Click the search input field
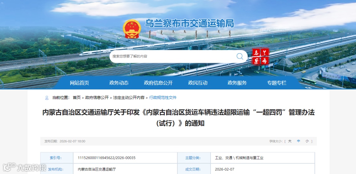 (172, 57)
